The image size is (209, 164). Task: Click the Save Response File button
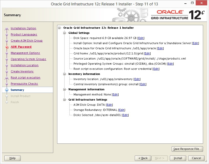coord(187,149)
